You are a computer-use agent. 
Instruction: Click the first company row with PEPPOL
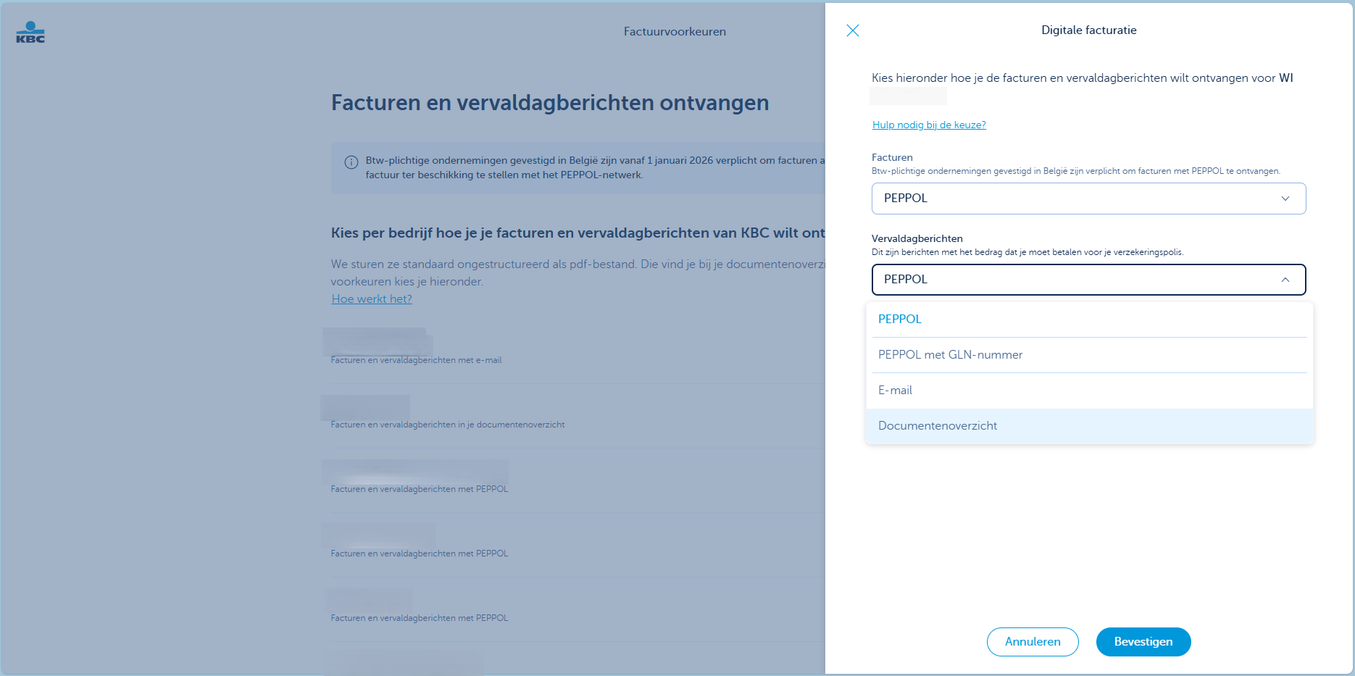click(x=419, y=480)
